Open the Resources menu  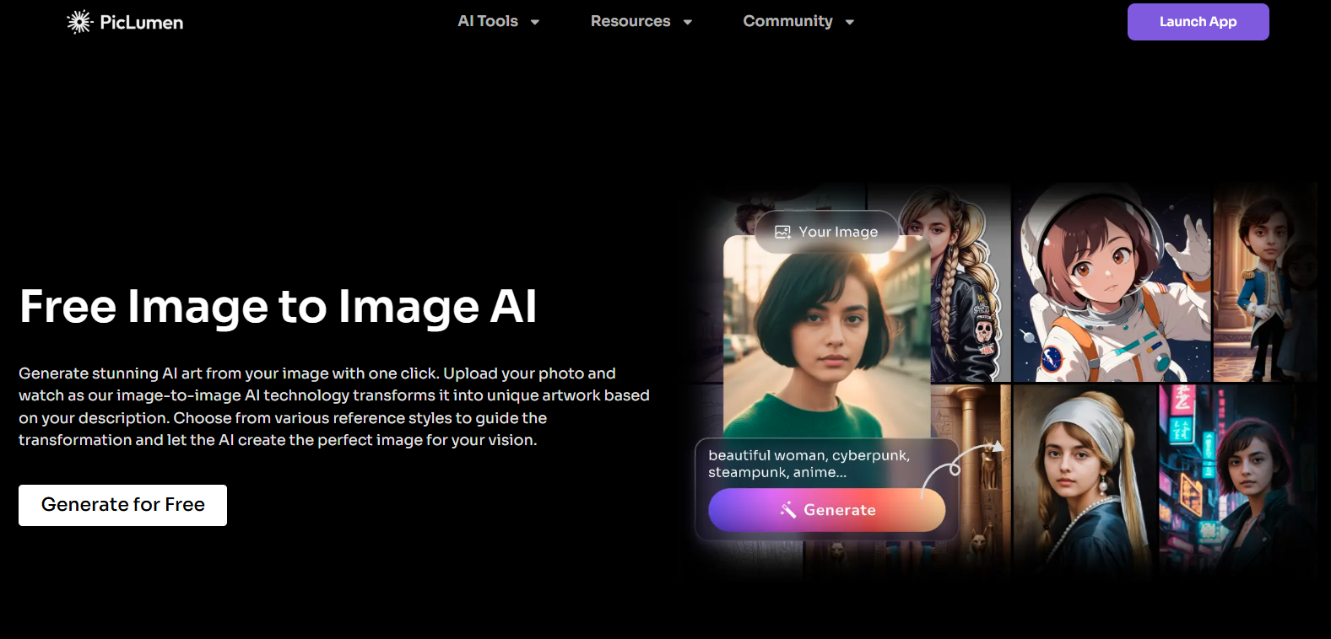tap(630, 21)
